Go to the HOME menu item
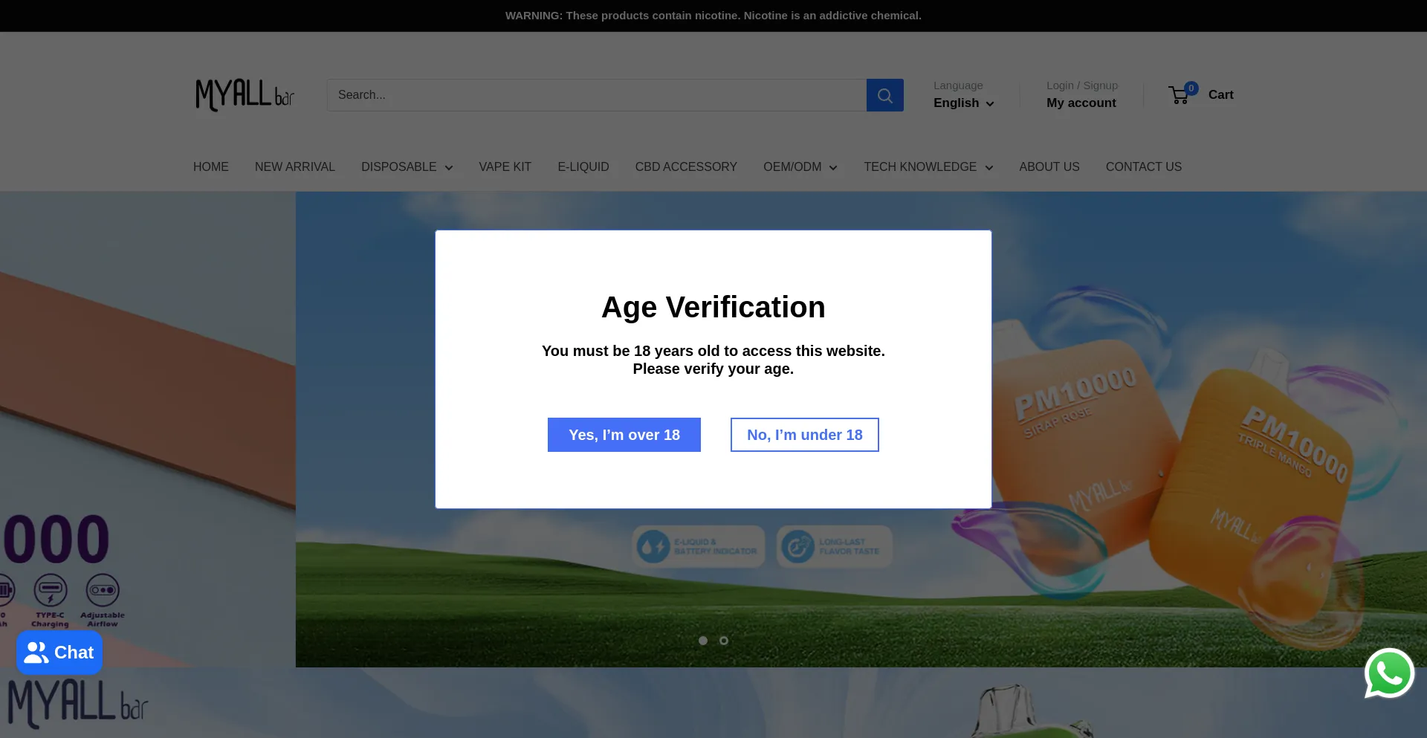Image resolution: width=1427 pixels, height=738 pixels. tap(211, 166)
